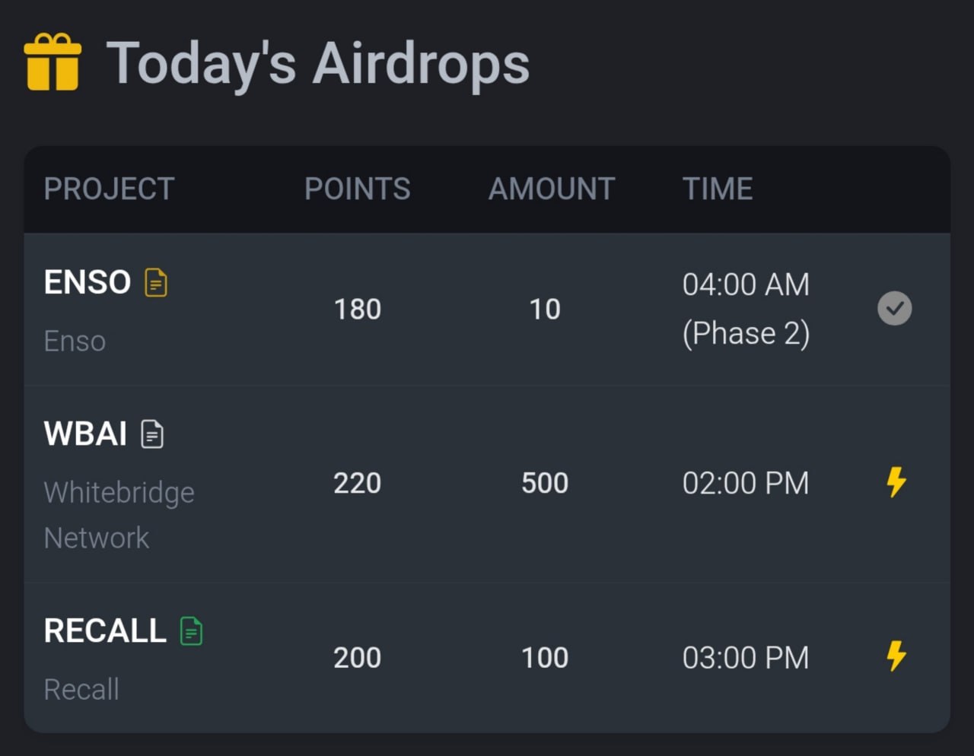
Task: Click the gray checkmark on ENSO row
Action: (894, 309)
